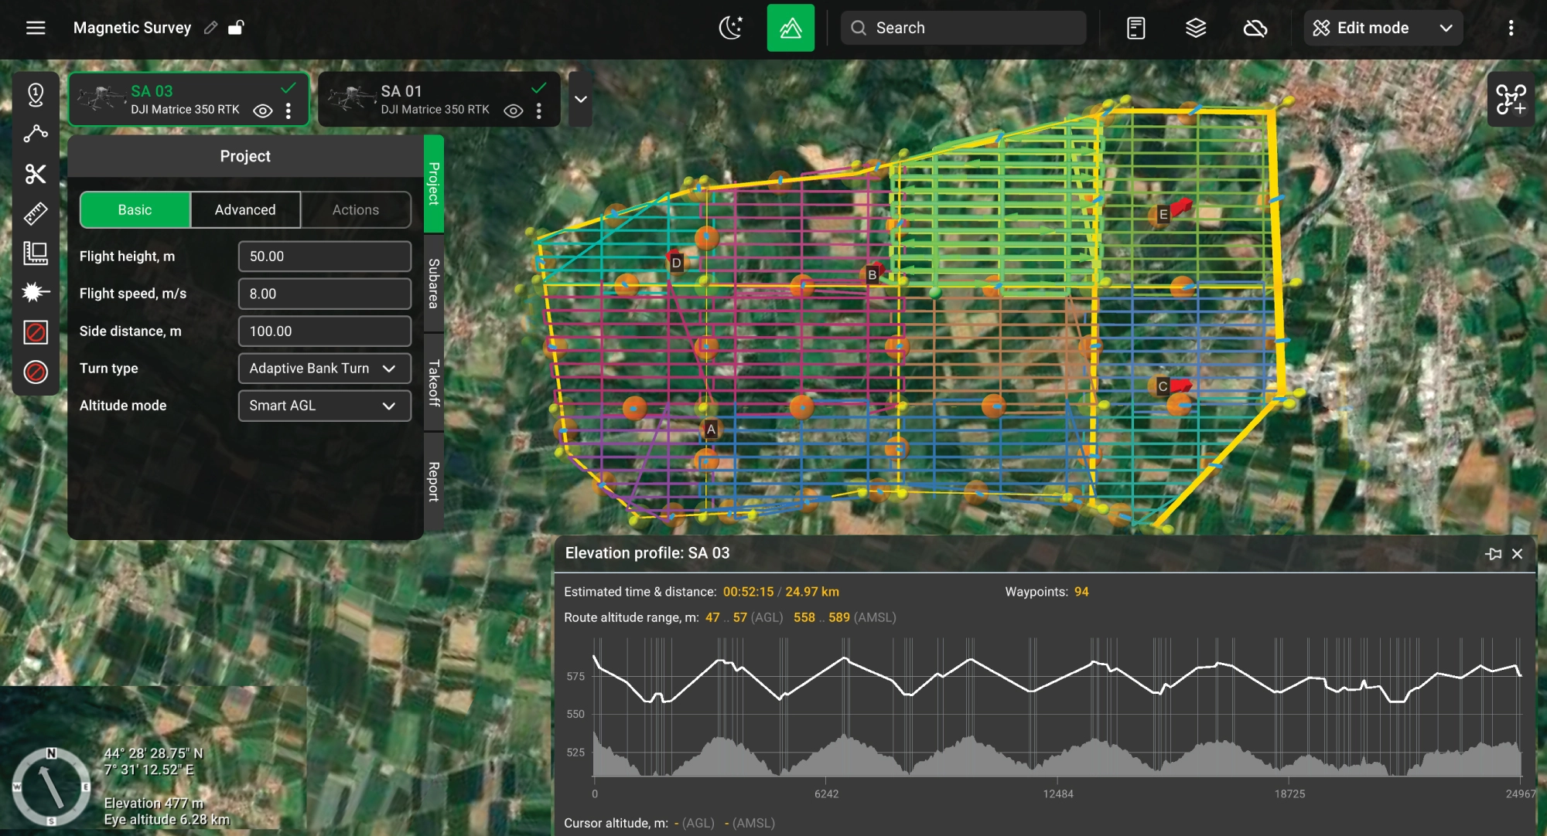
Task: Pin the Elevation profile panel
Action: tap(1493, 554)
